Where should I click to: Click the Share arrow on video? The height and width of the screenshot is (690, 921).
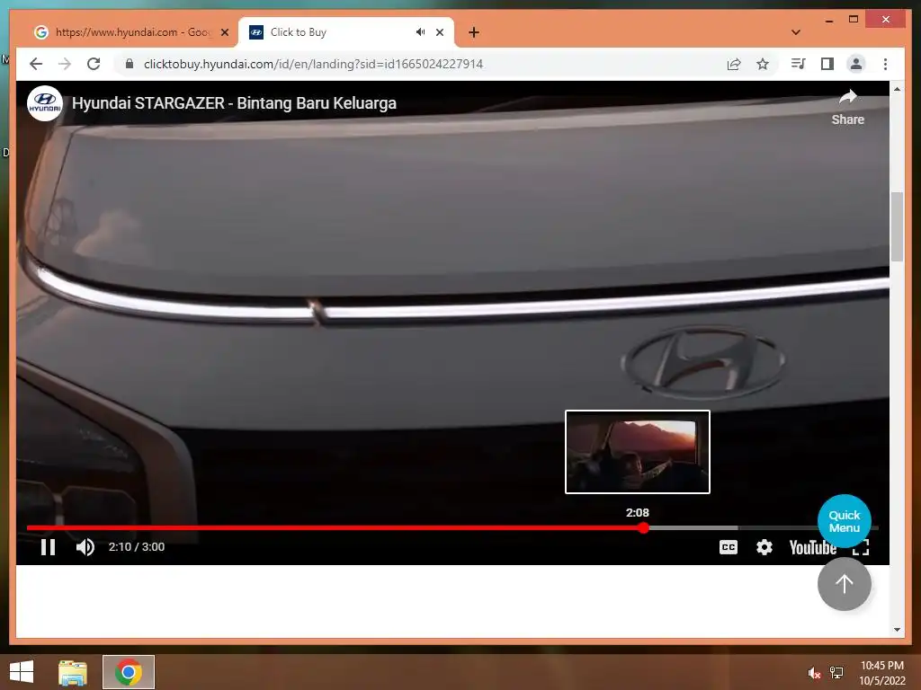tap(847, 108)
